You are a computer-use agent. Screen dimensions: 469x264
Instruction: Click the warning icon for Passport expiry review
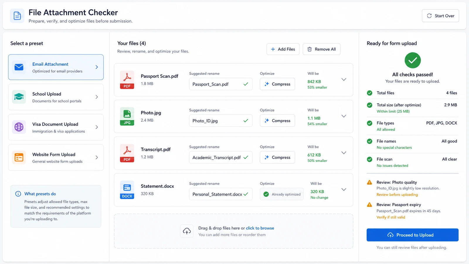370,205
